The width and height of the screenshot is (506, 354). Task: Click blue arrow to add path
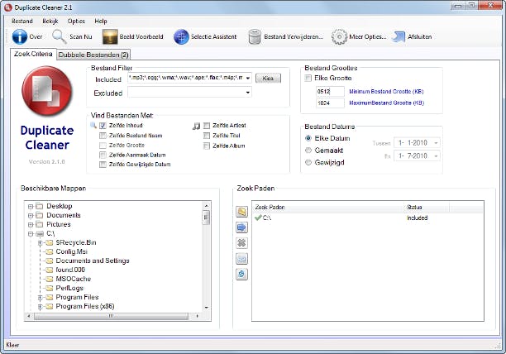point(241,227)
